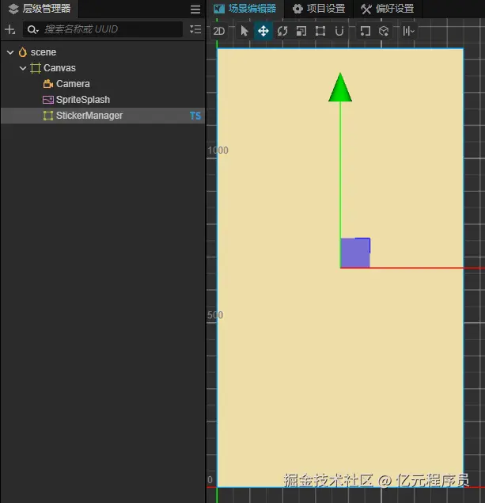The width and height of the screenshot is (485, 503).
Task: Select the scale transform tool
Action: (x=301, y=31)
